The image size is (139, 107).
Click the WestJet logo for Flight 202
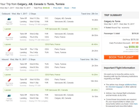click(x=9, y=96)
